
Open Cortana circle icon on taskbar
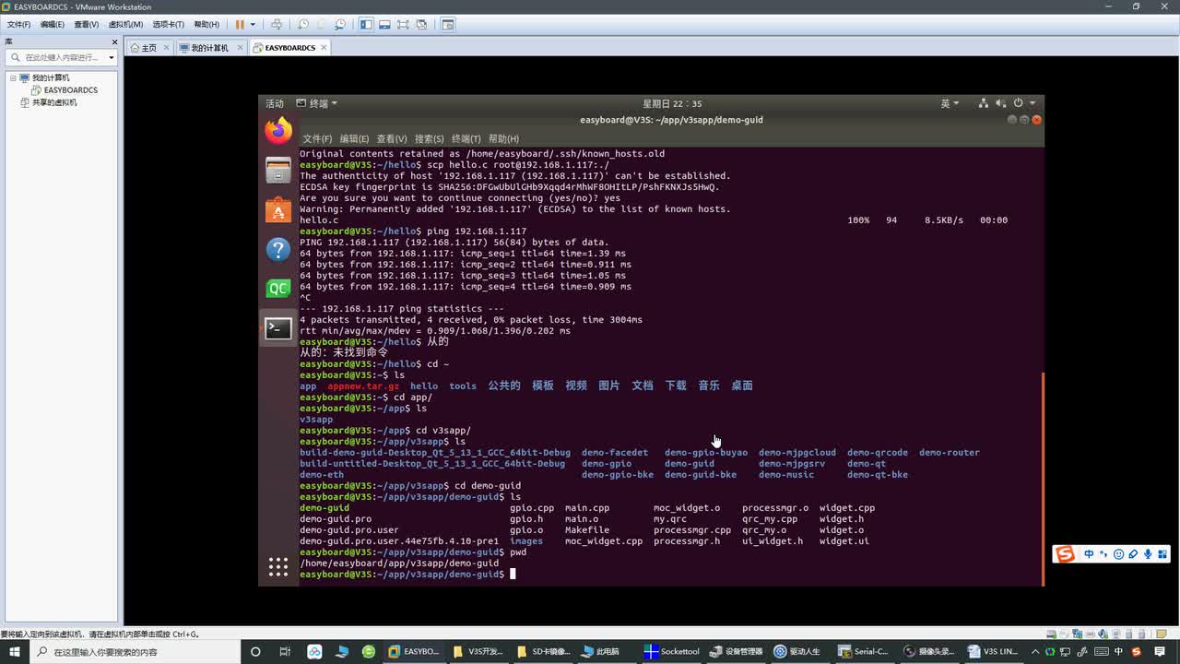(256, 651)
